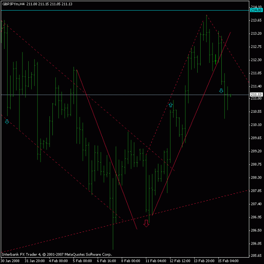Click the 210.10 price axis label
264x264 pixels.
(256, 125)
